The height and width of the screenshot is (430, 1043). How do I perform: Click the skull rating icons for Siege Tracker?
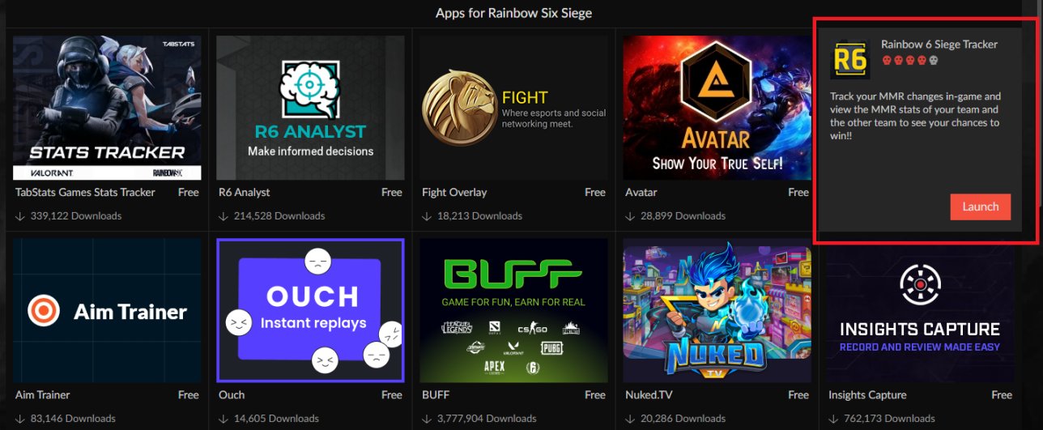910,61
